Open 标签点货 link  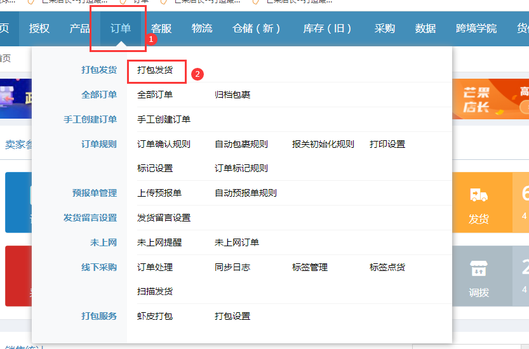coord(387,267)
